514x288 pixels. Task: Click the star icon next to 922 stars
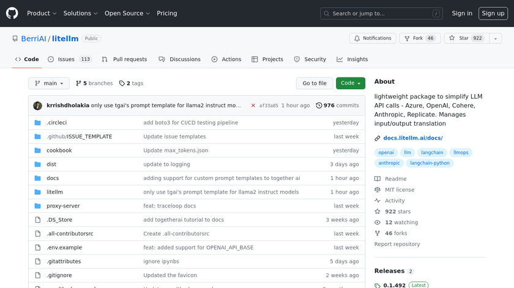click(x=378, y=212)
